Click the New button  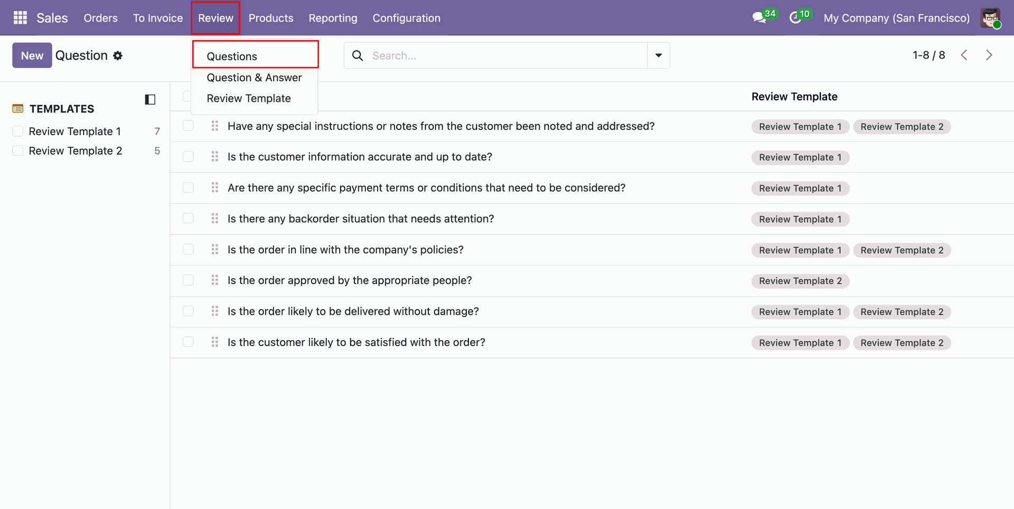(32, 55)
